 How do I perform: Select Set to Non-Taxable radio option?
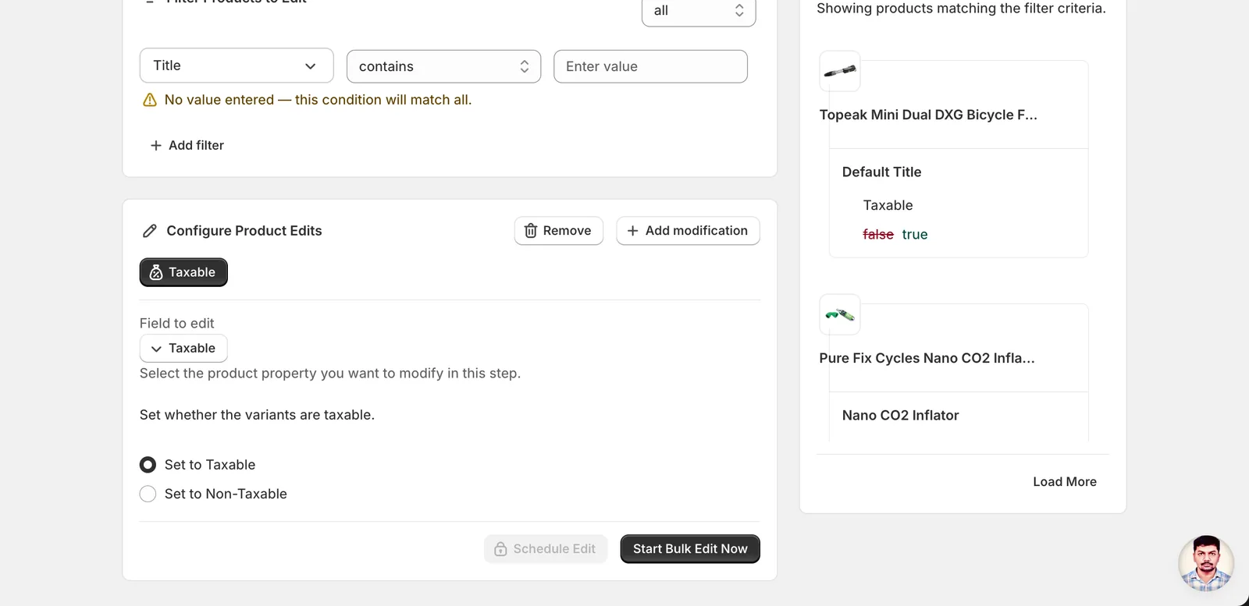148,494
